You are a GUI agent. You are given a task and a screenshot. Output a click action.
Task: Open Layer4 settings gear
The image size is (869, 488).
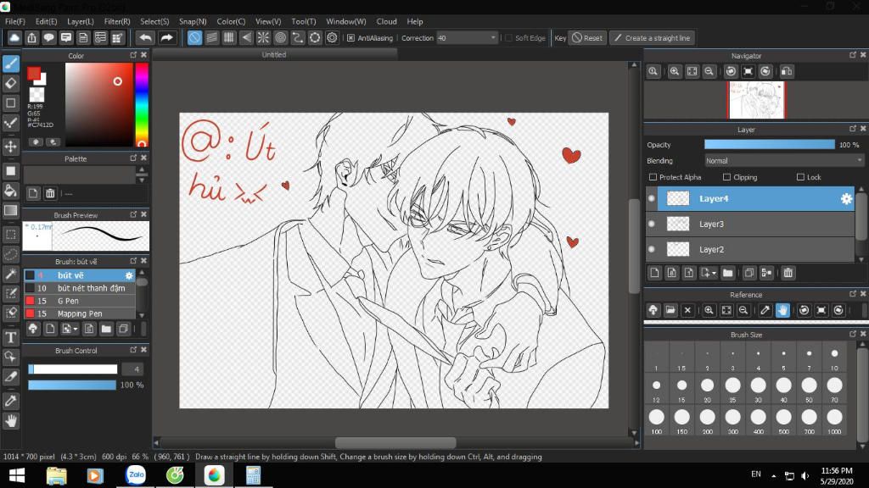(846, 198)
